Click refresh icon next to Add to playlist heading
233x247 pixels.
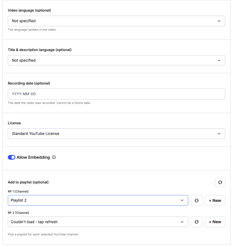click(x=220, y=183)
